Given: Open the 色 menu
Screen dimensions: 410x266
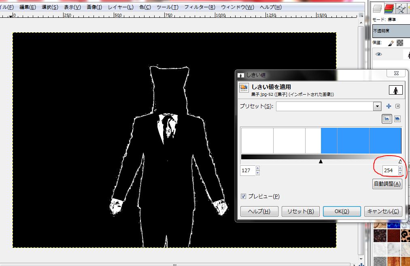Looking at the screenshot, I should tap(145, 7).
